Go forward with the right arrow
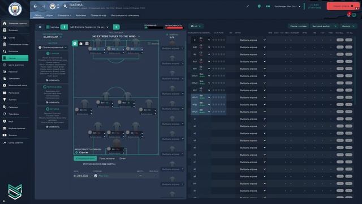 pyautogui.click(x=44, y=6)
